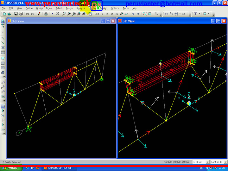Open the Help menu
This screenshot has width=228, height=171.
tap(134, 8)
